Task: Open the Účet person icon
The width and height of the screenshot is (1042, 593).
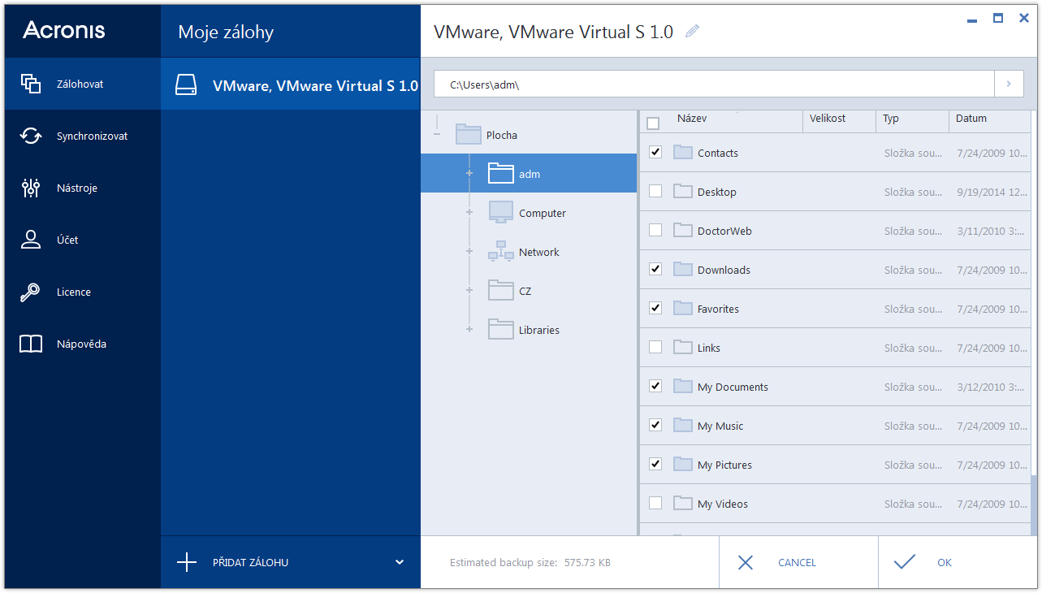Action: tap(31, 240)
